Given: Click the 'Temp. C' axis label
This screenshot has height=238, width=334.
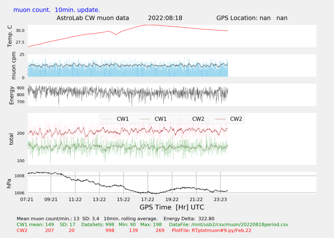Looking at the screenshot, I should pos(10,36).
